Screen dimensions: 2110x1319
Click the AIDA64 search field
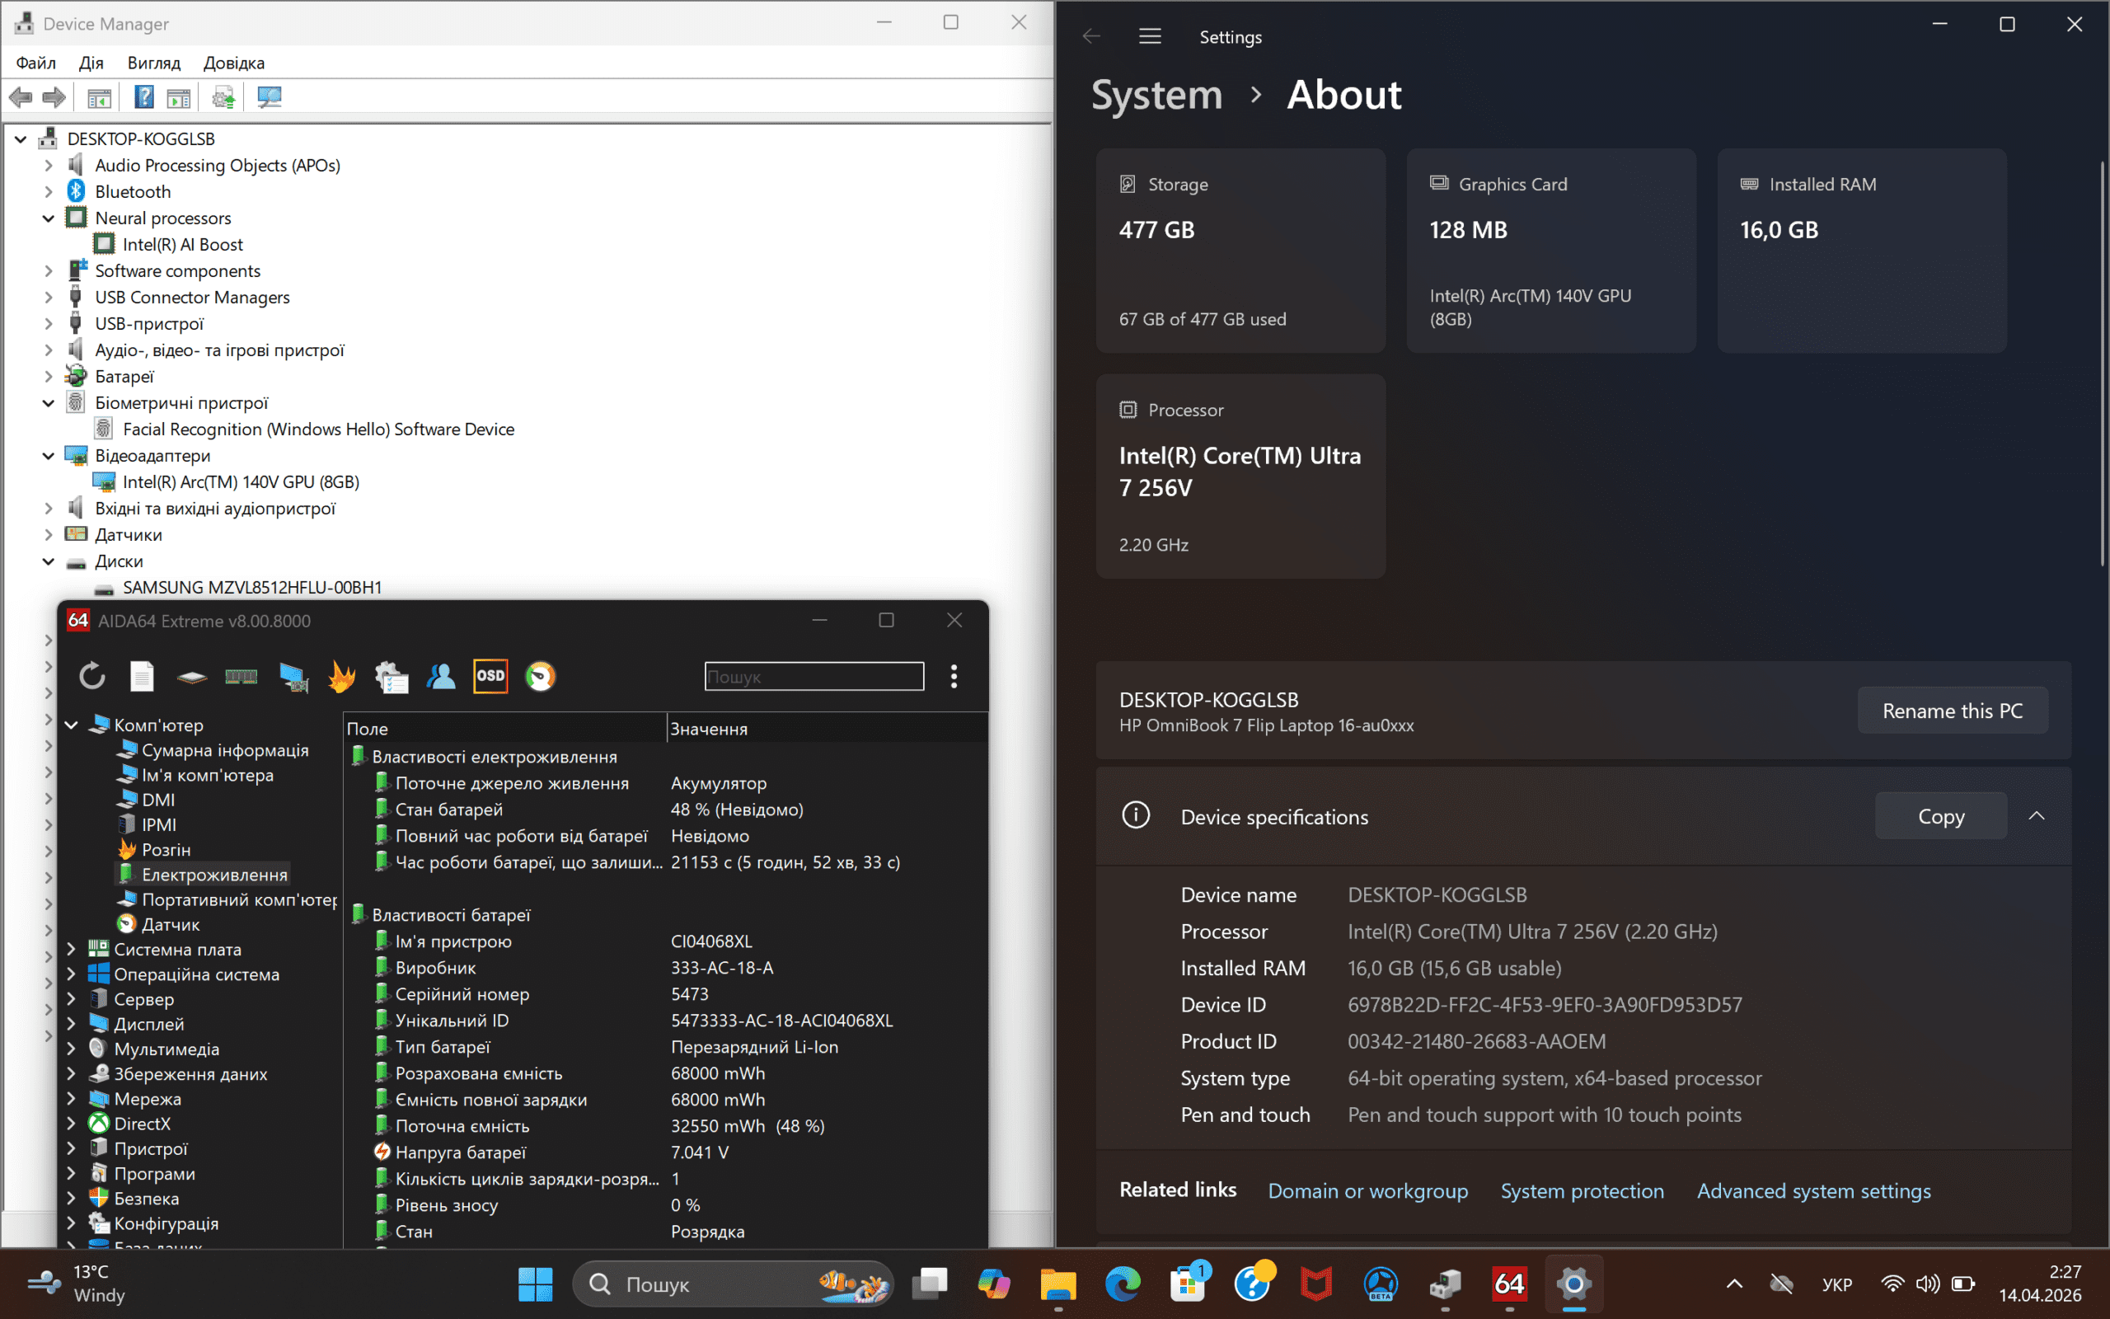814,676
